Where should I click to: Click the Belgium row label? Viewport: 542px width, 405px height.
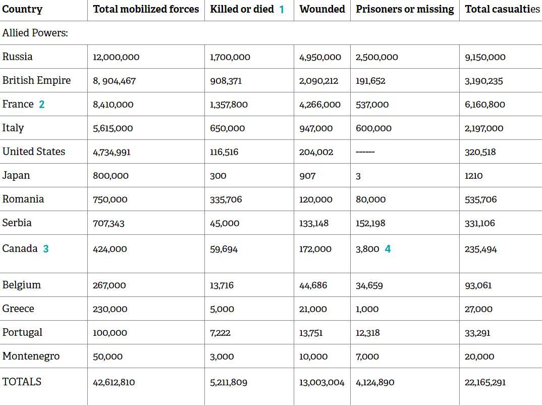21,285
